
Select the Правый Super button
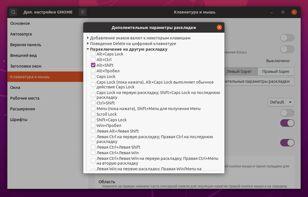[276, 71]
